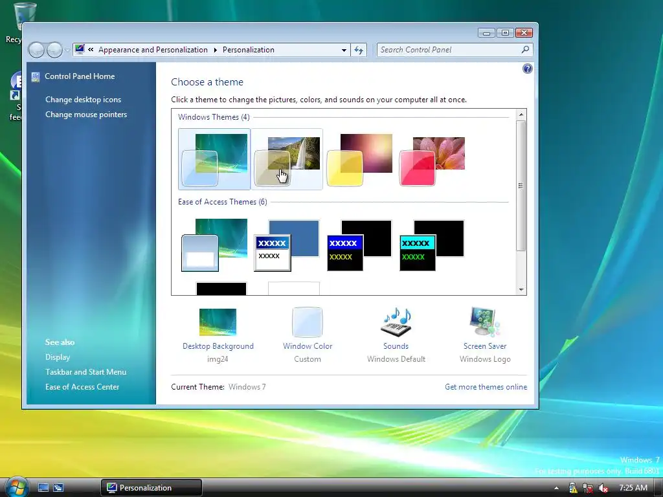Select the waterfall landscape theme
Image resolution: width=663 pixels, height=497 pixels.
(287, 159)
